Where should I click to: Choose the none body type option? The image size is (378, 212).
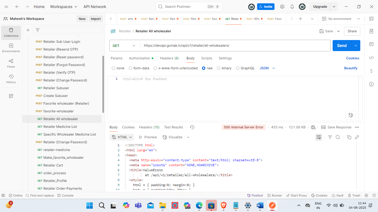click(x=113, y=68)
